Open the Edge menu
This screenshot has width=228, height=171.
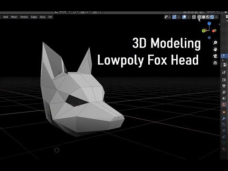[34, 17]
